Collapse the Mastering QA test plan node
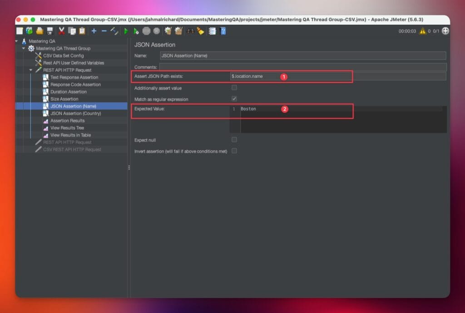Viewport: 465px width, 313px height. (x=17, y=41)
